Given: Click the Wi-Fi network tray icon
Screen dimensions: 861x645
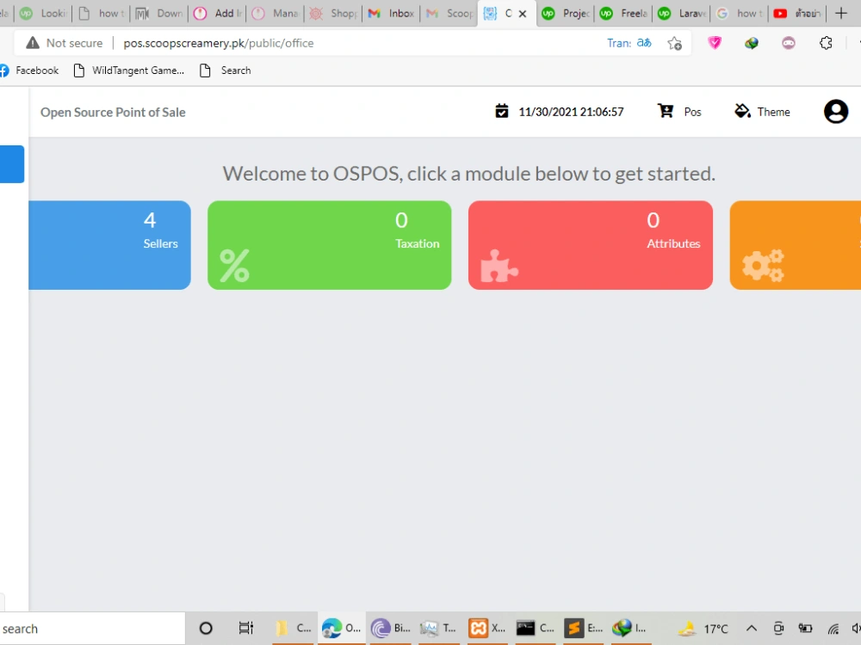Looking at the screenshot, I should click(x=833, y=629).
